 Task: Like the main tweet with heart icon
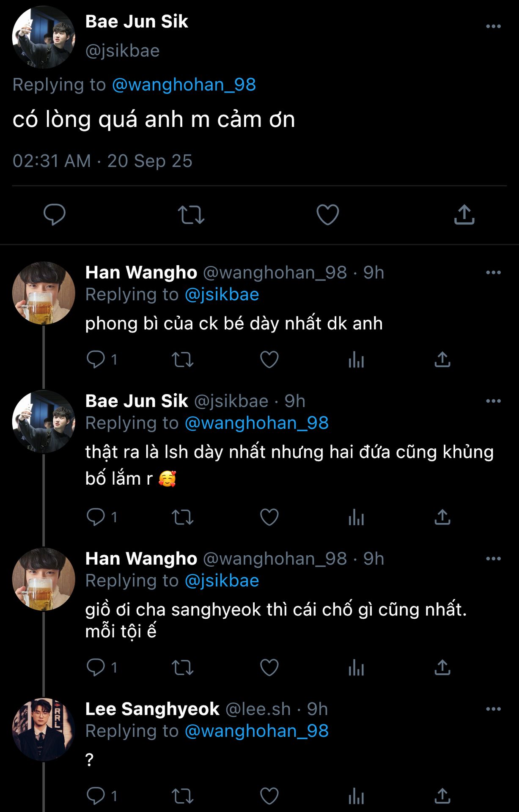(328, 214)
